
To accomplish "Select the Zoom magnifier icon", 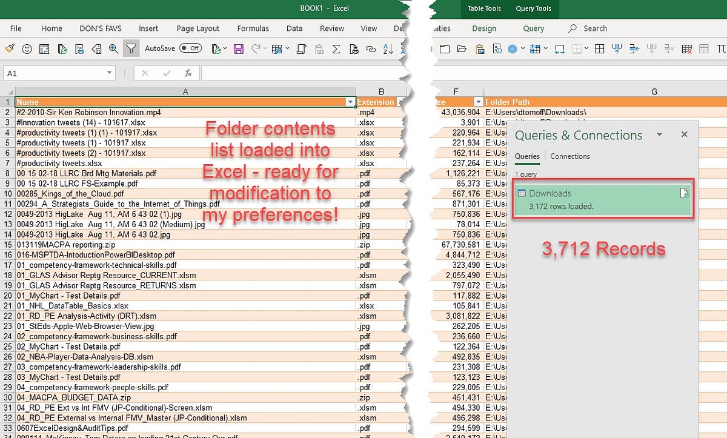I will coord(111,48).
